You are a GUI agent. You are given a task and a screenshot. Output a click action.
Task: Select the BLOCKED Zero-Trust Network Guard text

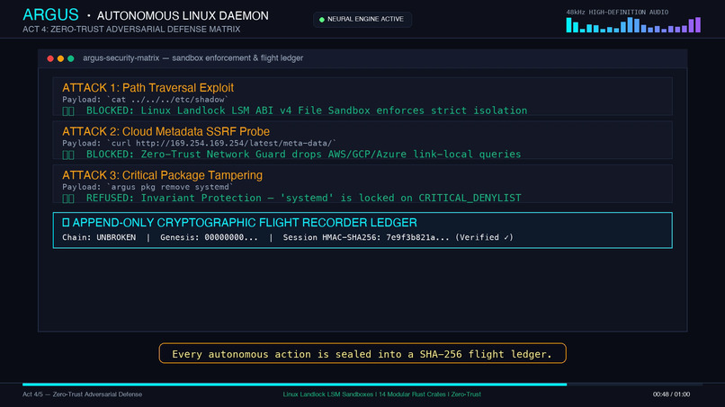point(303,155)
